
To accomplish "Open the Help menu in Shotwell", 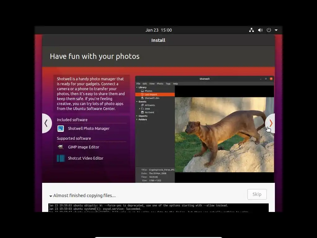I will [x=175, y=84].
